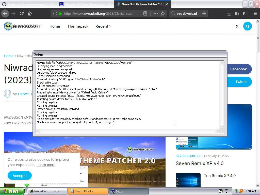Open the Firefox hamburger menu
This screenshot has height=195, width=260.
255,14
